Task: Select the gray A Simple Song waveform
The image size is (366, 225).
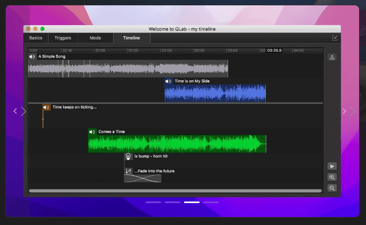Action: (x=128, y=68)
